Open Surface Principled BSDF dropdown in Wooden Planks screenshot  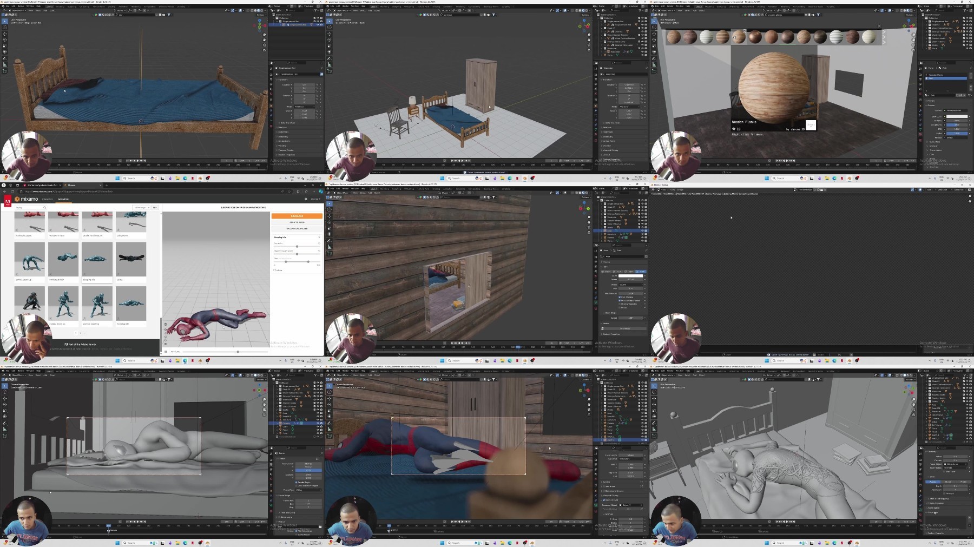pos(955,110)
